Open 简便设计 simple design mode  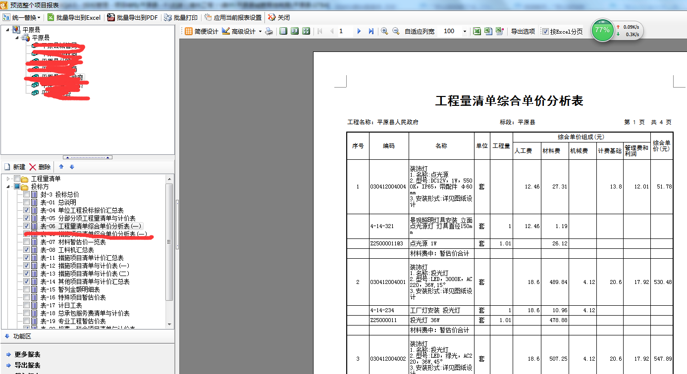pyautogui.click(x=201, y=31)
